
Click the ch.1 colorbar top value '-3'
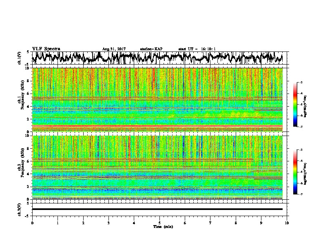pos(301,83)
